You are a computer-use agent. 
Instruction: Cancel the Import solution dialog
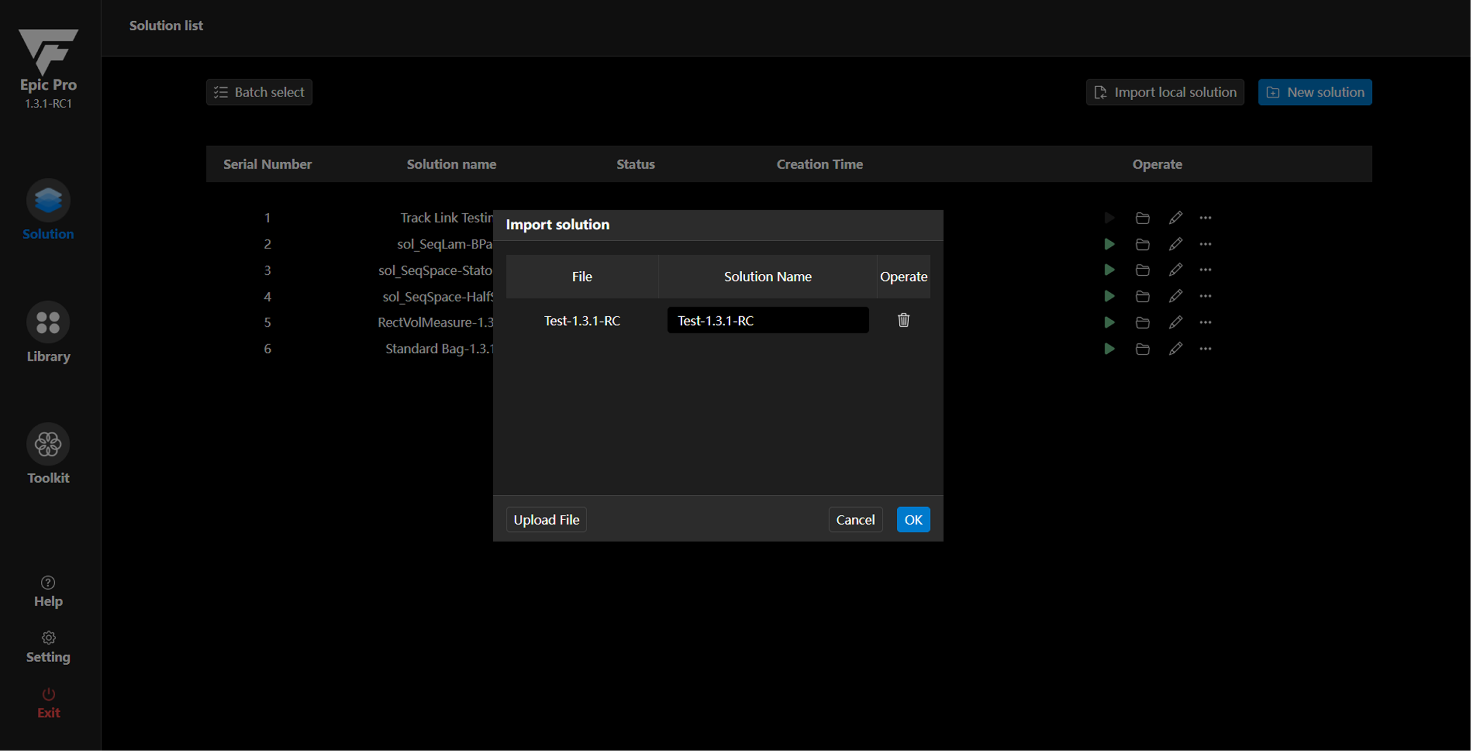tap(855, 519)
